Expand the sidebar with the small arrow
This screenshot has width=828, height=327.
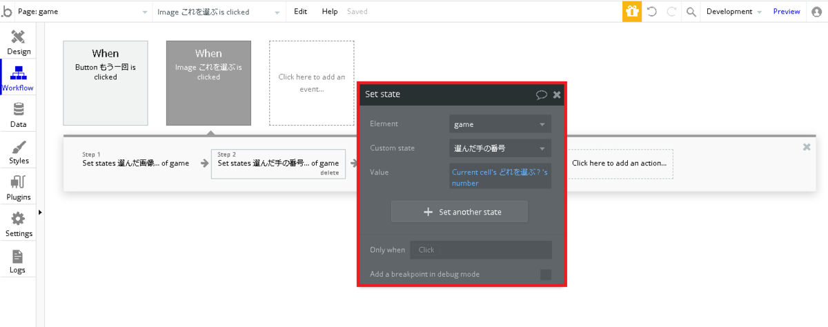click(40, 212)
